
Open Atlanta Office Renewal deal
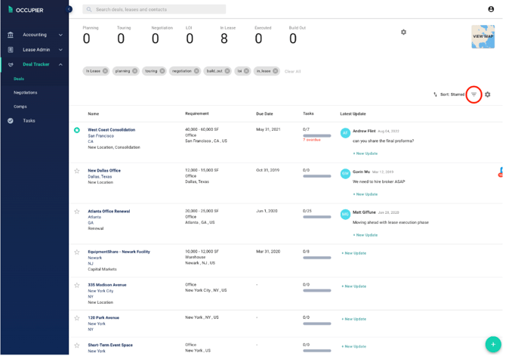pyautogui.click(x=109, y=212)
